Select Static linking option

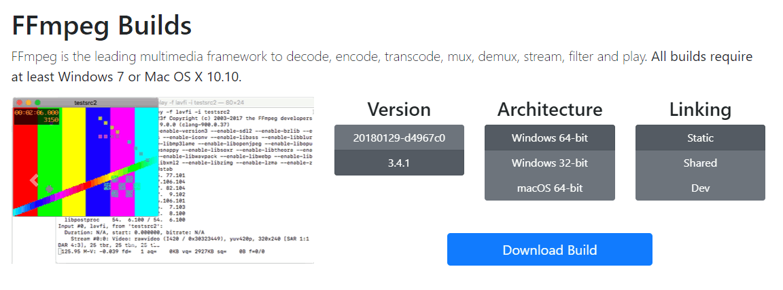[700, 138]
